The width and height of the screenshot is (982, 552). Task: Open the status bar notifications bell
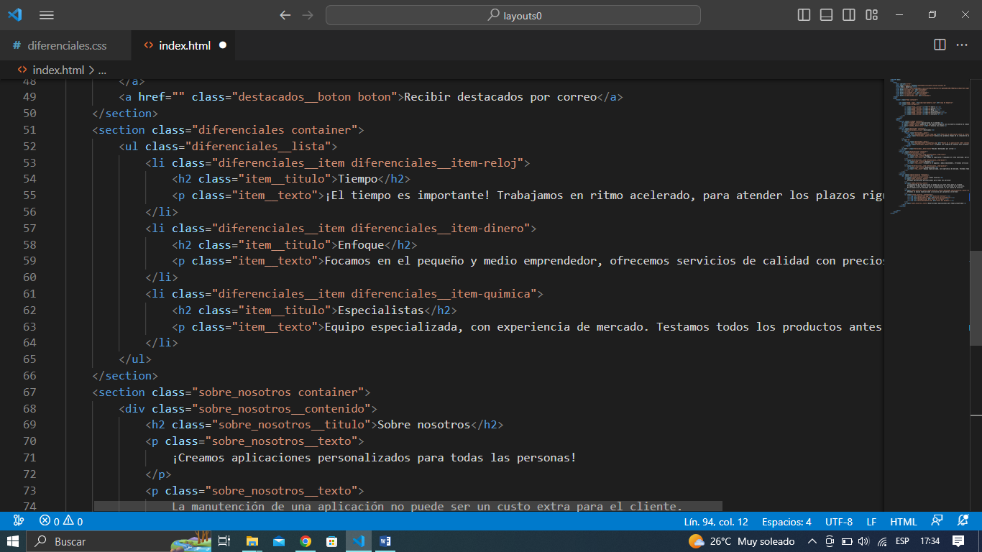click(963, 521)
